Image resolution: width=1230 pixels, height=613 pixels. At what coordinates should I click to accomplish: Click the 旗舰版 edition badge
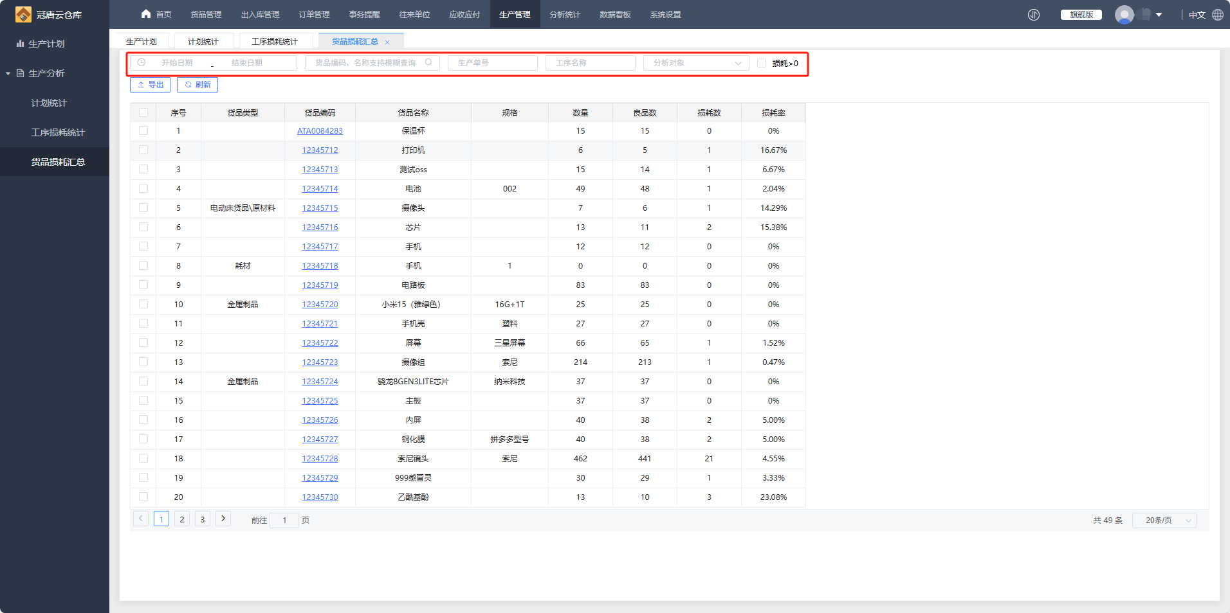[1081, 15]
